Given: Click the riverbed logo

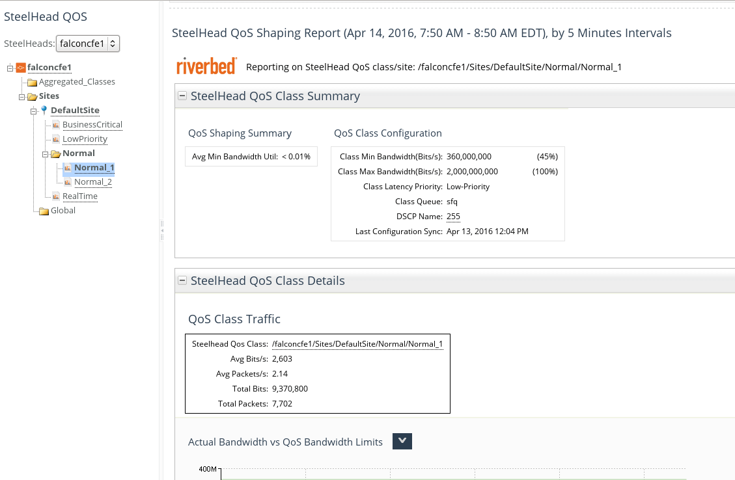Looking at the screenshot, I should [206, 66].
